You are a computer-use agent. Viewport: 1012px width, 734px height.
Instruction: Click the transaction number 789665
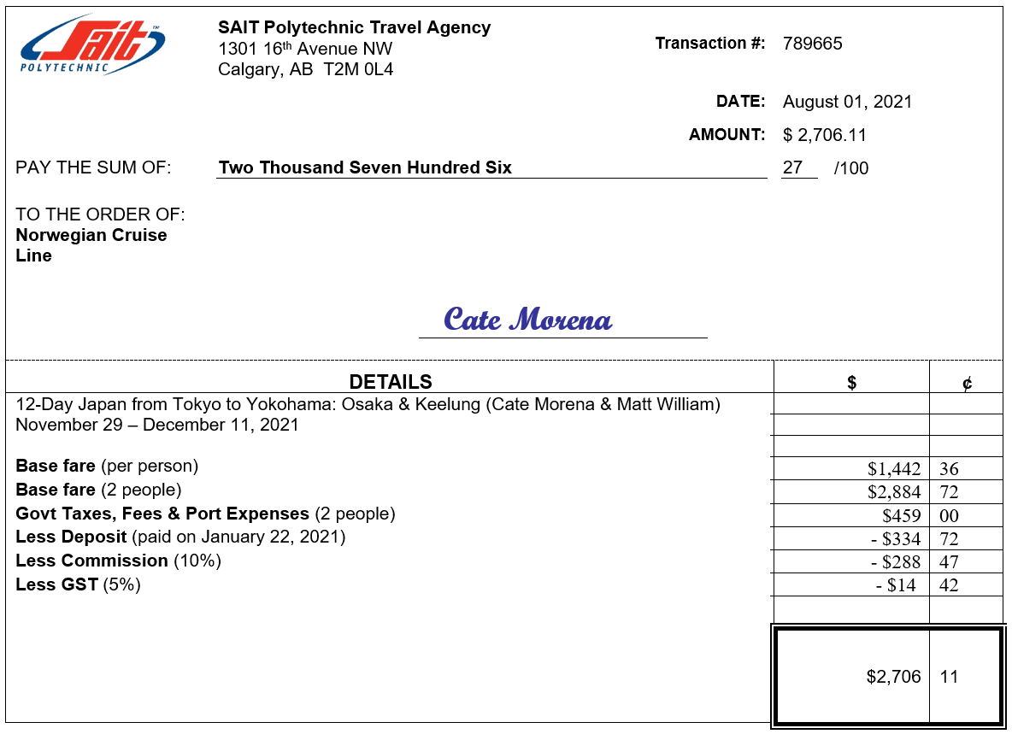pyautogui.click(x=812, y=44)
